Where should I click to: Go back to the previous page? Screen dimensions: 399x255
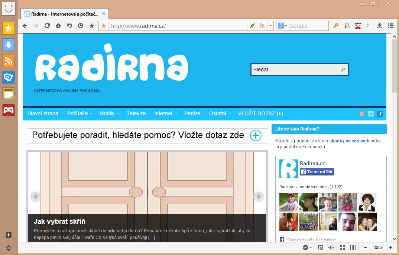coord(25,26)
